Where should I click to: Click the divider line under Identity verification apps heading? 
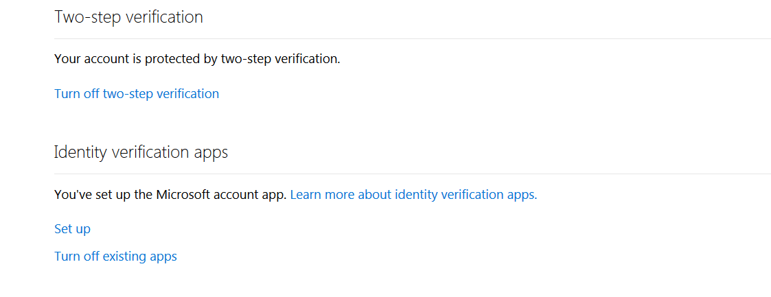[413, 174]
